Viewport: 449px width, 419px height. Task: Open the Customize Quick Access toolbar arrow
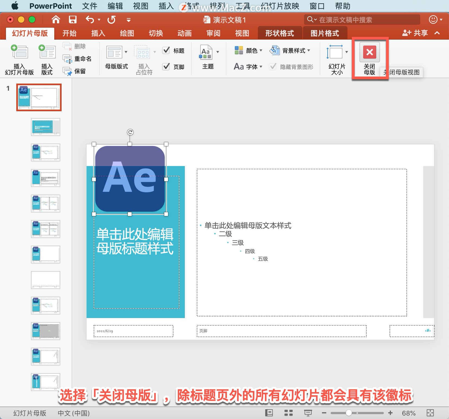tap(129, 20)
